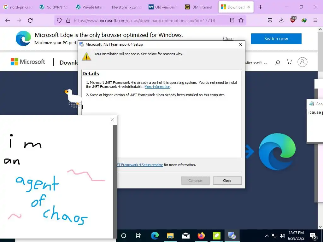This screenshot has height=242, width=323.
Task: Close the goose drawing note window
Action: [x=112, y=120]
